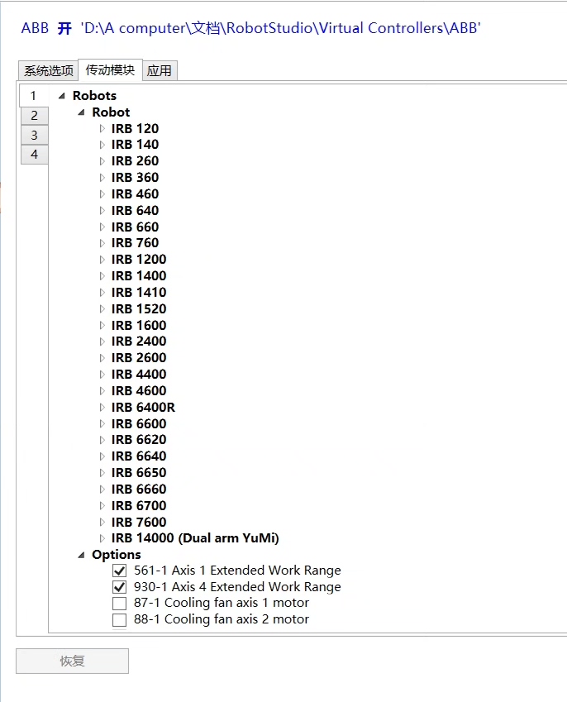The width and height of the screenshot is (567, 702).
Task: Click the IRB 1200 label
Action: coord(139,260)
